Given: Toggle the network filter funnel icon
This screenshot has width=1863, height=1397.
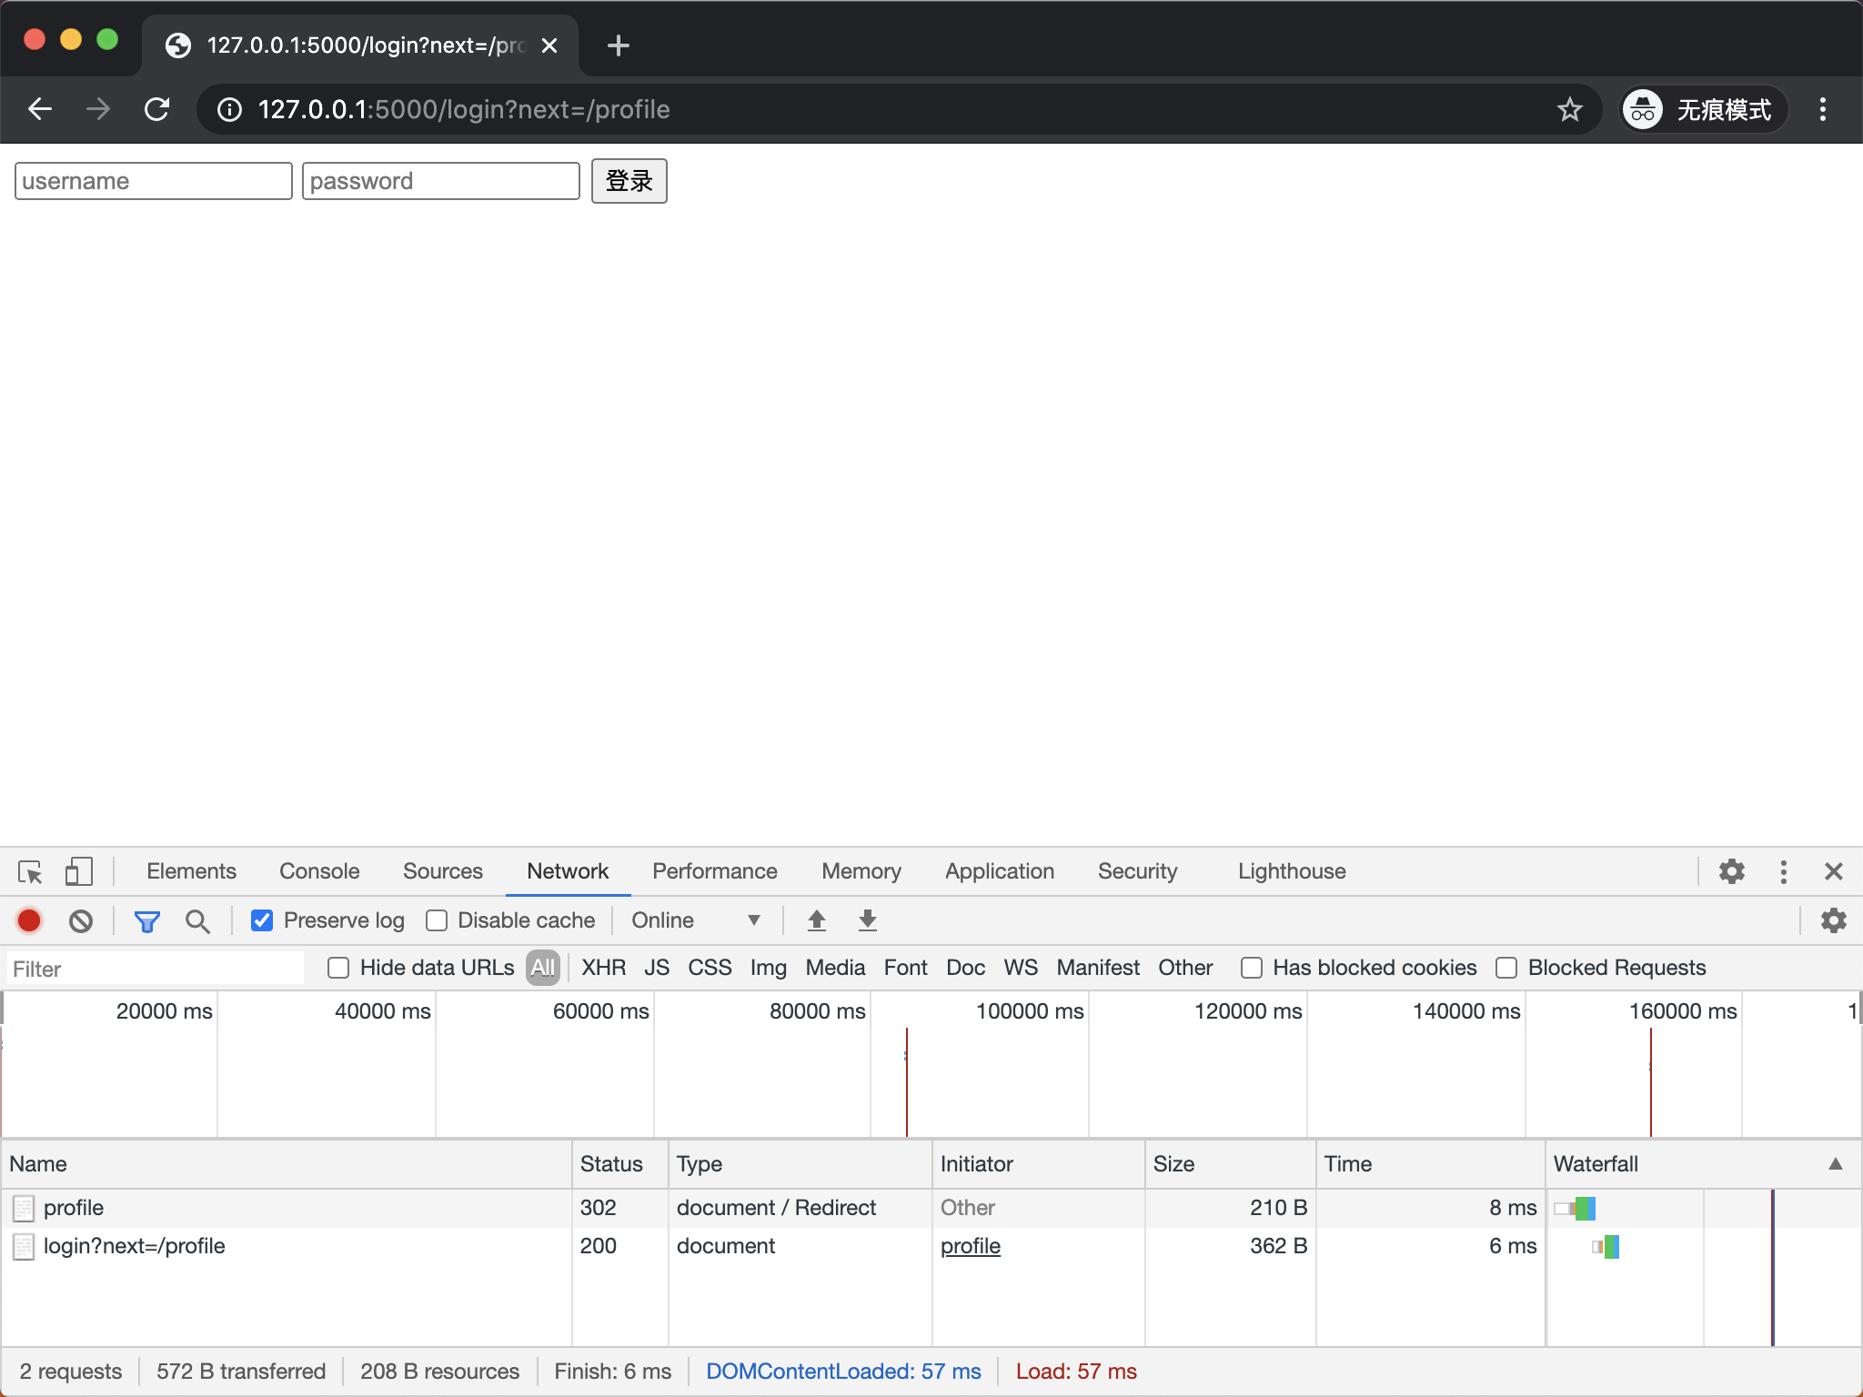Looking at the screenshot, I should (146, 920).
